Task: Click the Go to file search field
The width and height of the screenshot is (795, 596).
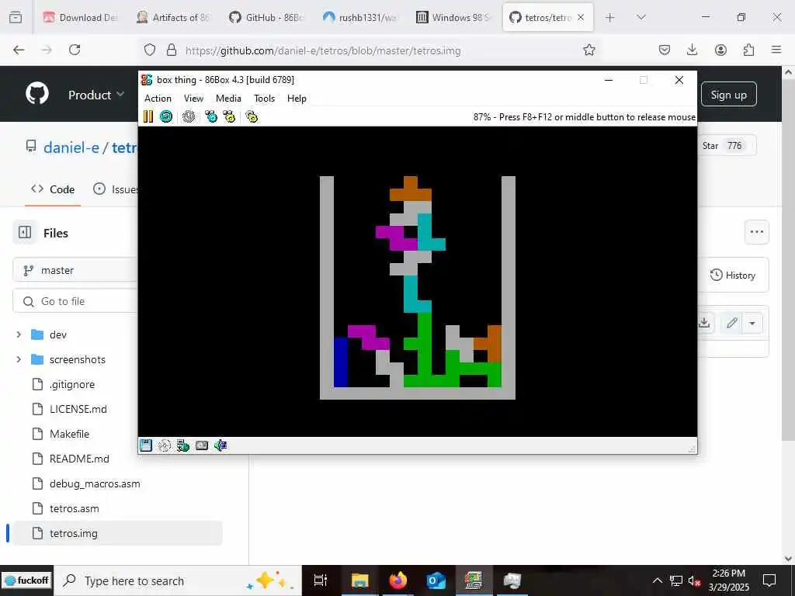Action: (x=75, y=301)
